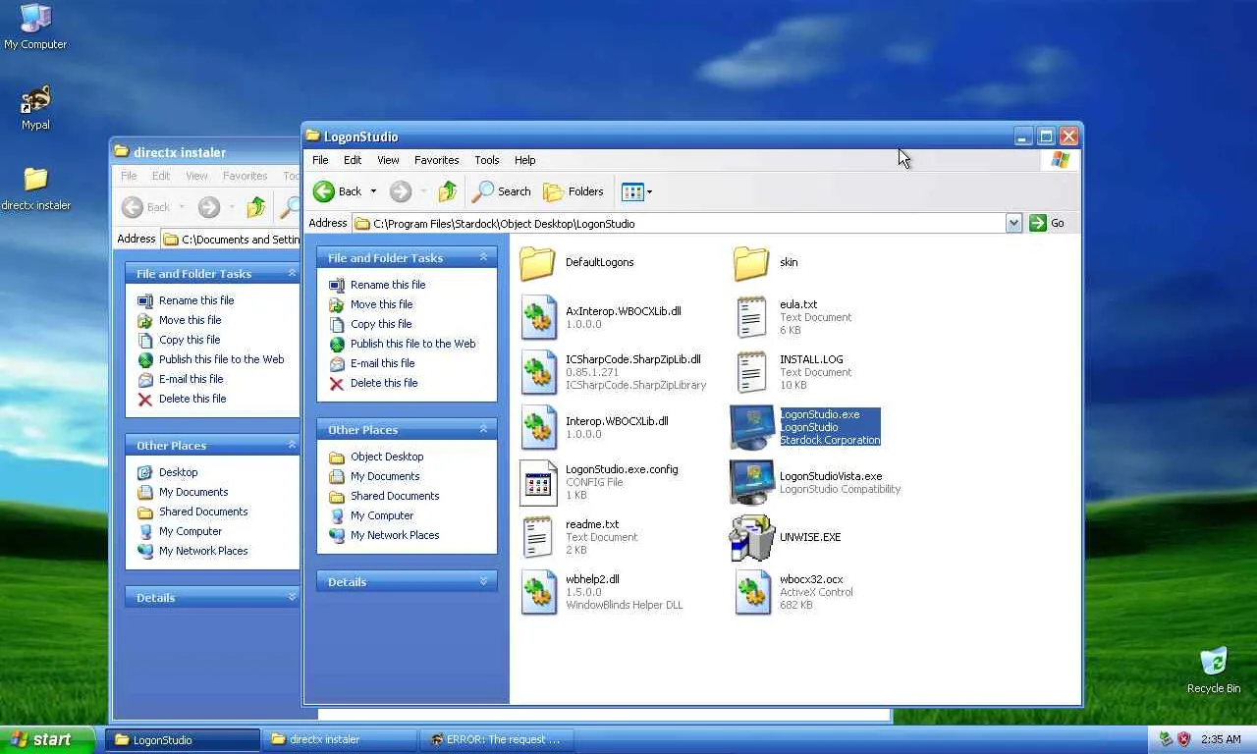The width and height of the screenshot is (1257, 754).
Task: Select INSTALL.LOG file icon
Action: click(x=752, y=372)
